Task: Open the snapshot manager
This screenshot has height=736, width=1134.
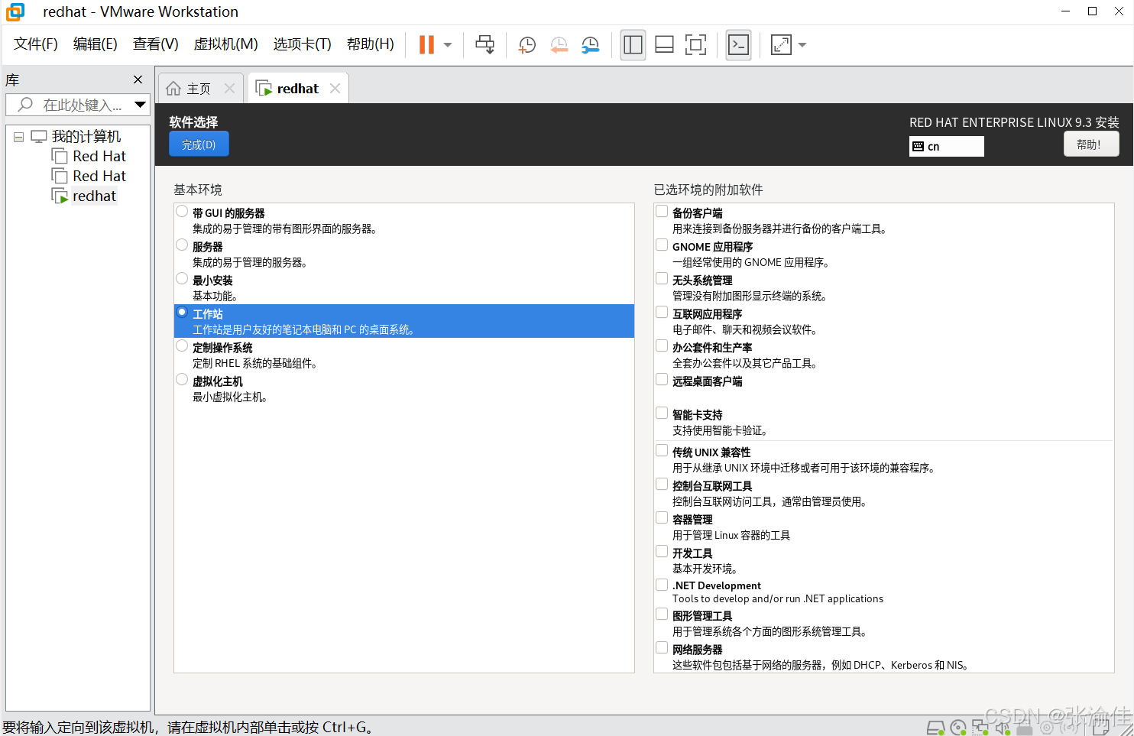Action: pyautogui.click(x=589, y=44)
